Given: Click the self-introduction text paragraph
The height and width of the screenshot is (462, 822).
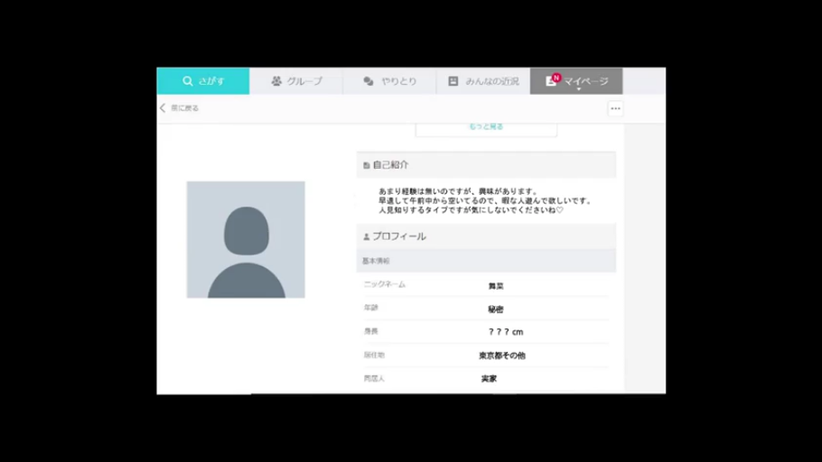Looking at the screenshot, I should point(484,200).
